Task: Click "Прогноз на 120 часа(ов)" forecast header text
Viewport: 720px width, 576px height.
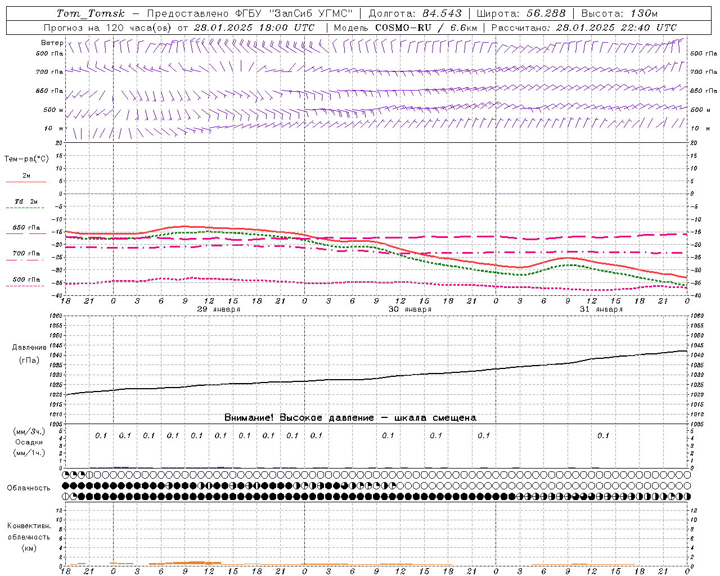Action: point(108,28)
